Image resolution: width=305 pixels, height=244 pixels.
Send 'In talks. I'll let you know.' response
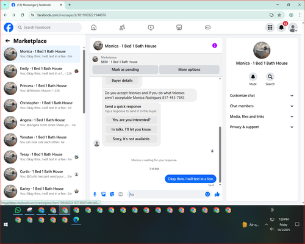click(x=131, y=129)
